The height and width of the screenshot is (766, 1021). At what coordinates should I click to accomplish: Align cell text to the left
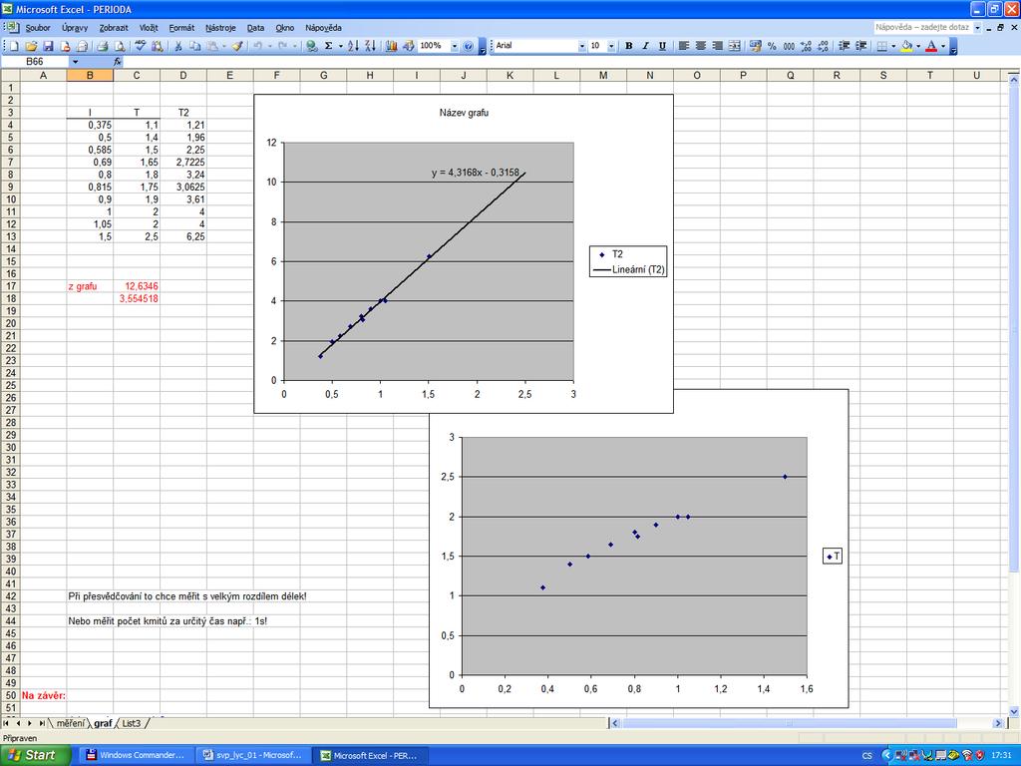pyautogui.click(x=684, y=46)
